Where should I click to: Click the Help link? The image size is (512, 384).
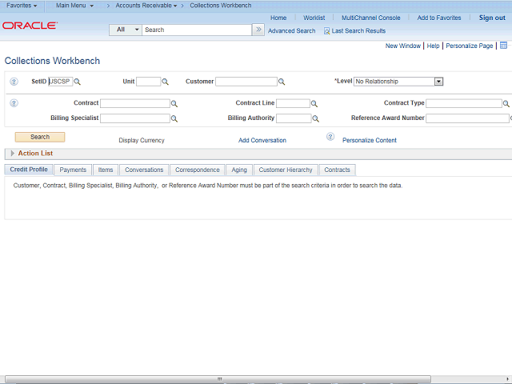[x=433, y=46]
